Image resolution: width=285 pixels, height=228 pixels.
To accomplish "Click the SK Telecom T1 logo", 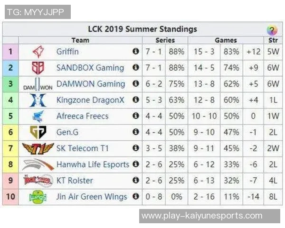I will pyautogui.click(x=38, y=148).
